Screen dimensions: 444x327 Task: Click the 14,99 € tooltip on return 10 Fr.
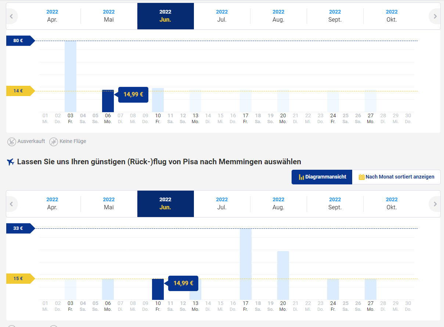coord(183,283)
